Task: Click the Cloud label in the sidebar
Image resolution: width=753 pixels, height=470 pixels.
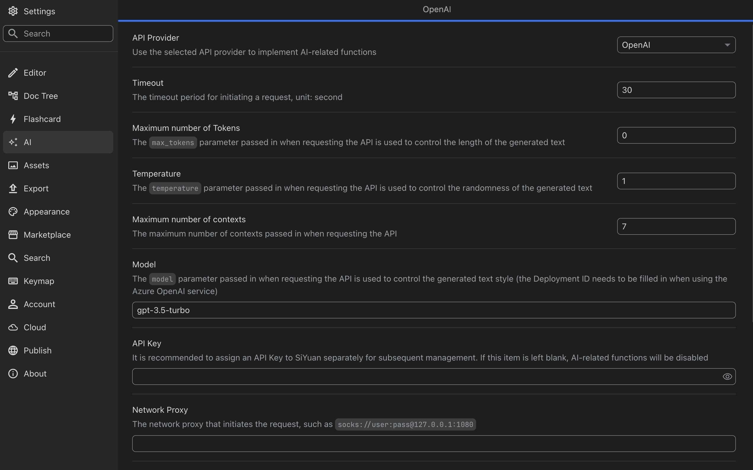Action: (x=35, y=327)
